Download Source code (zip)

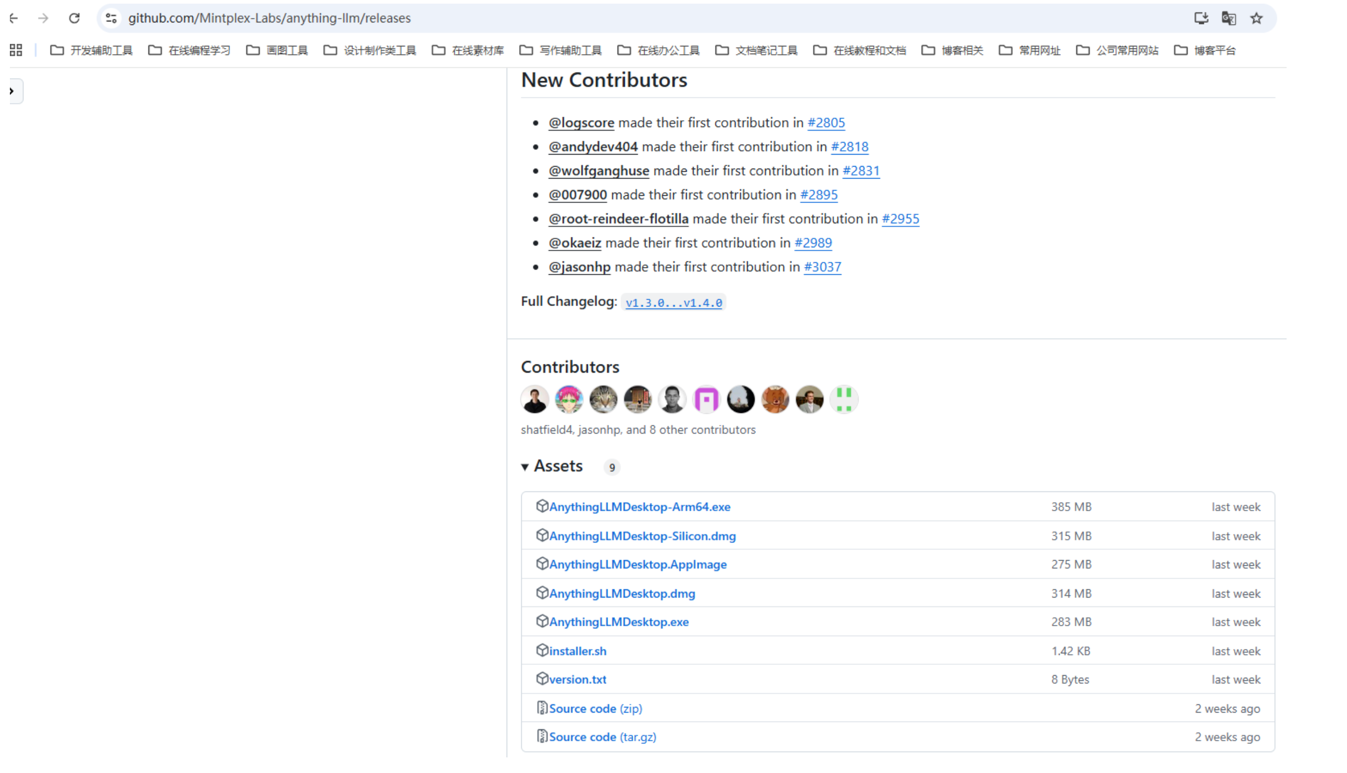click(x=595, y=708)
